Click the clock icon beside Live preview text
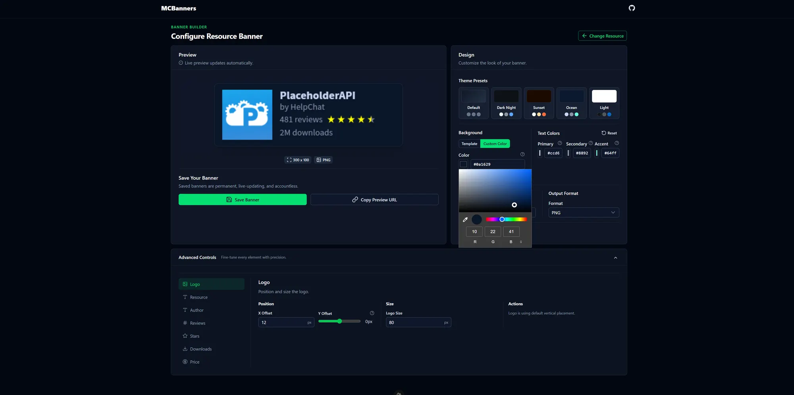 pyautogui.click(x=181, y=63)
